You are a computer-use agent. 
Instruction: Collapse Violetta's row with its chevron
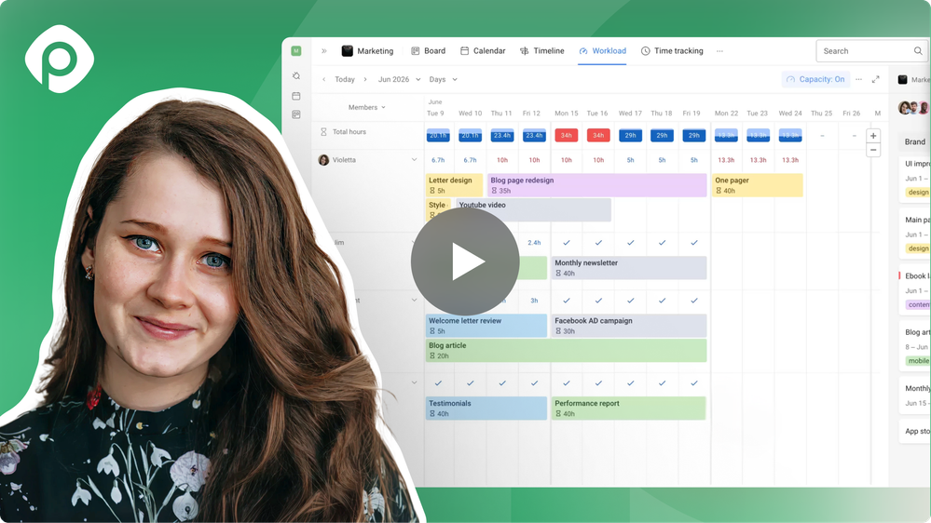pos(414,159)
